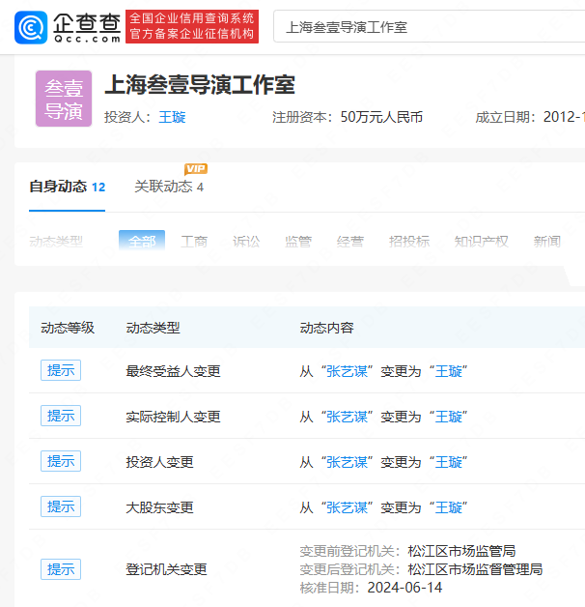Filter dynamics by 诉讼
Viewport: 585px width, 607px height.
(246, 242)
